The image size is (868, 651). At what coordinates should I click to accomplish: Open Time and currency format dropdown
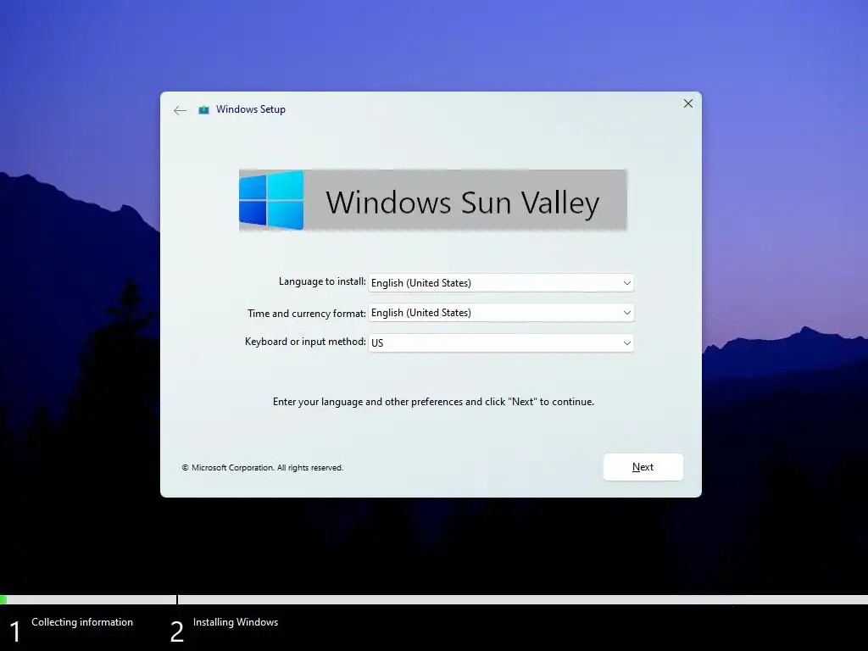[x=501, y=313]
